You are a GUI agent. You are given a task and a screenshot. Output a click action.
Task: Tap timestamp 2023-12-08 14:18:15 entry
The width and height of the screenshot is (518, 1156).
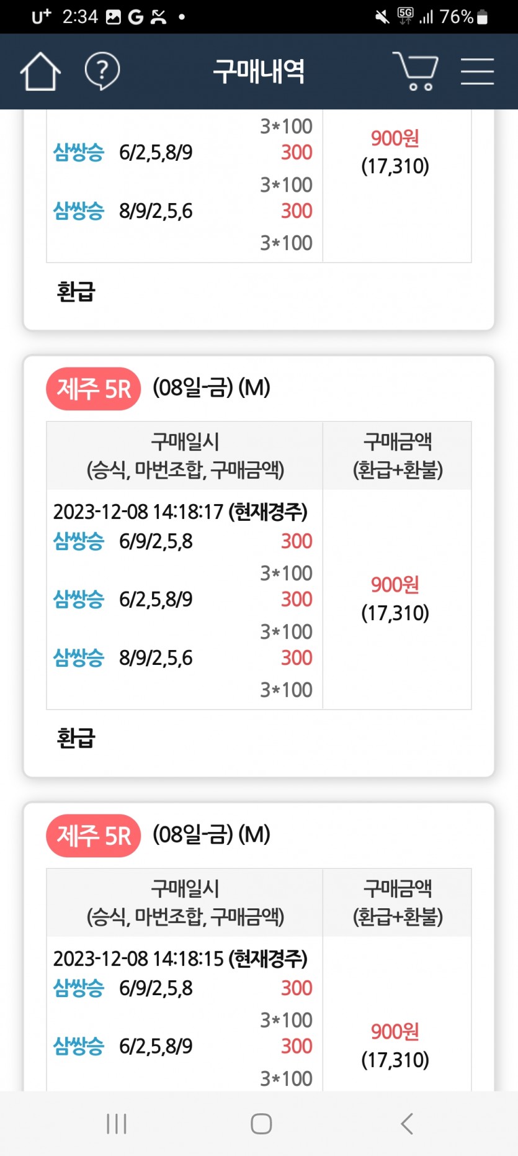pos(181,959)
